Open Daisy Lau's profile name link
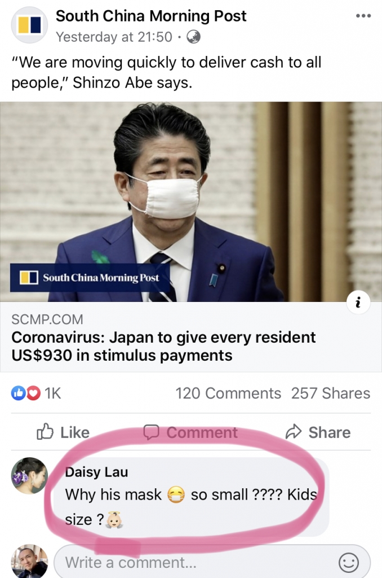 (96, 472)
